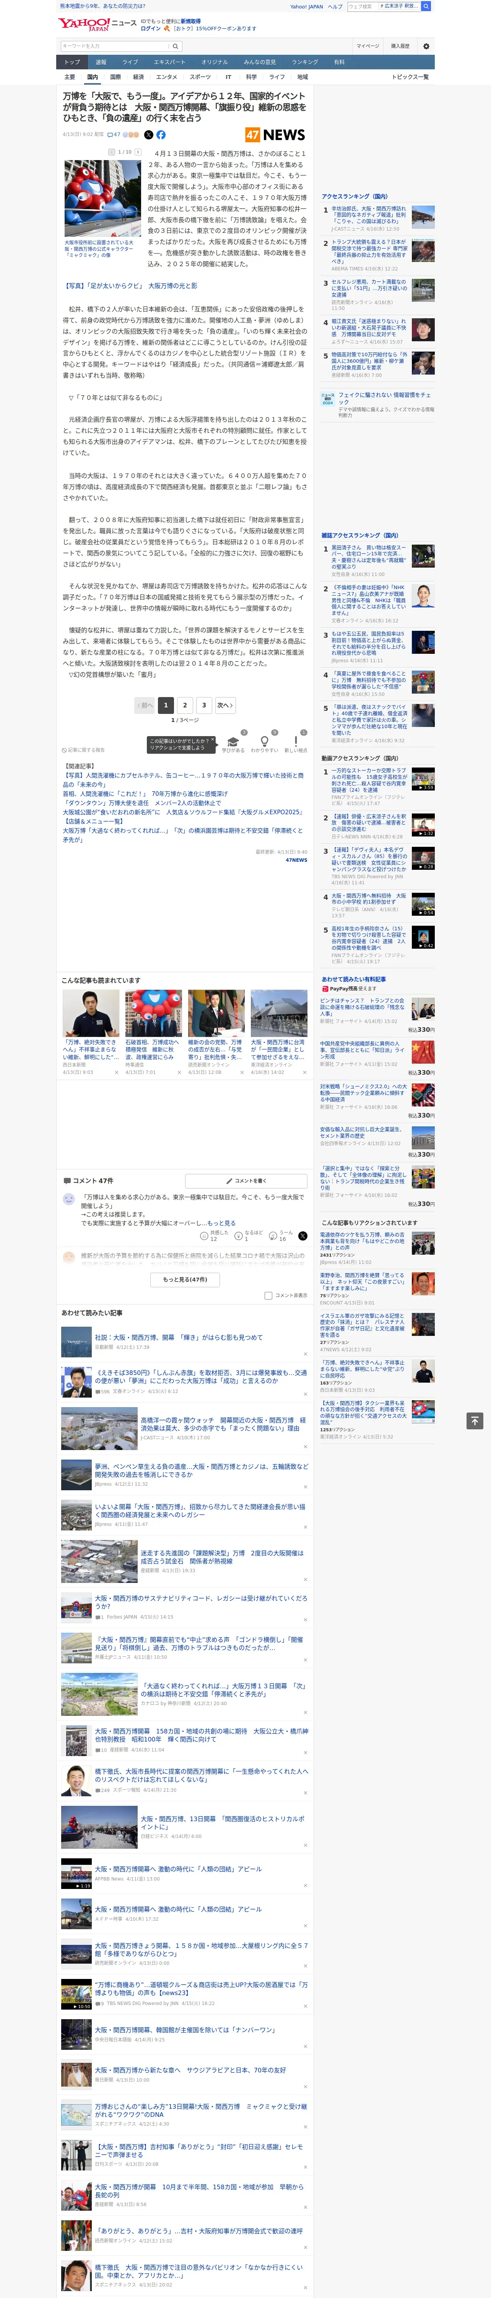Toggle コメント非表示 checkbox
The image size is (491, 2298).
[268, 1295]
